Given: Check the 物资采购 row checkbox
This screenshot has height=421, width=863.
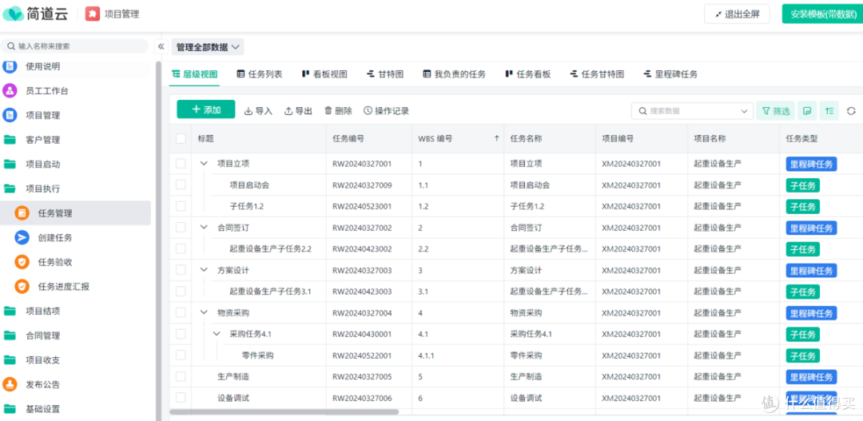Looking at the screenshot, I should 181,312.
